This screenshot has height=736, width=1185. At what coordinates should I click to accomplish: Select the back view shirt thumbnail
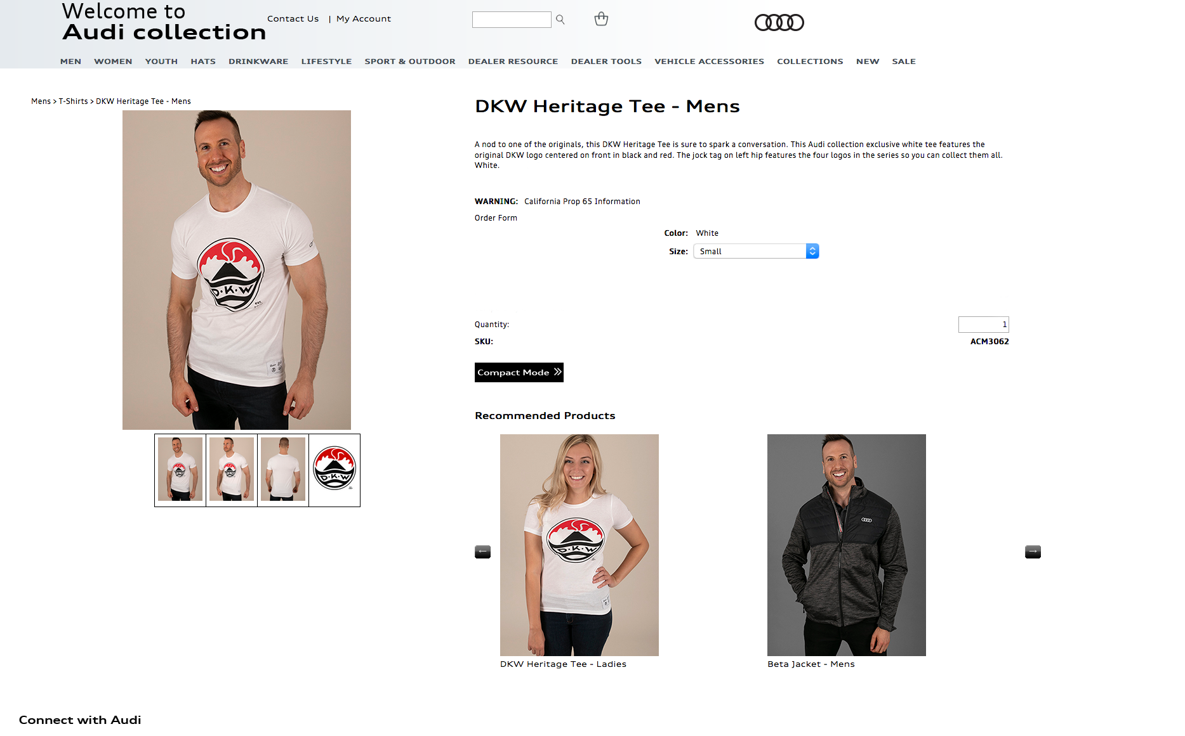(283, 470)
